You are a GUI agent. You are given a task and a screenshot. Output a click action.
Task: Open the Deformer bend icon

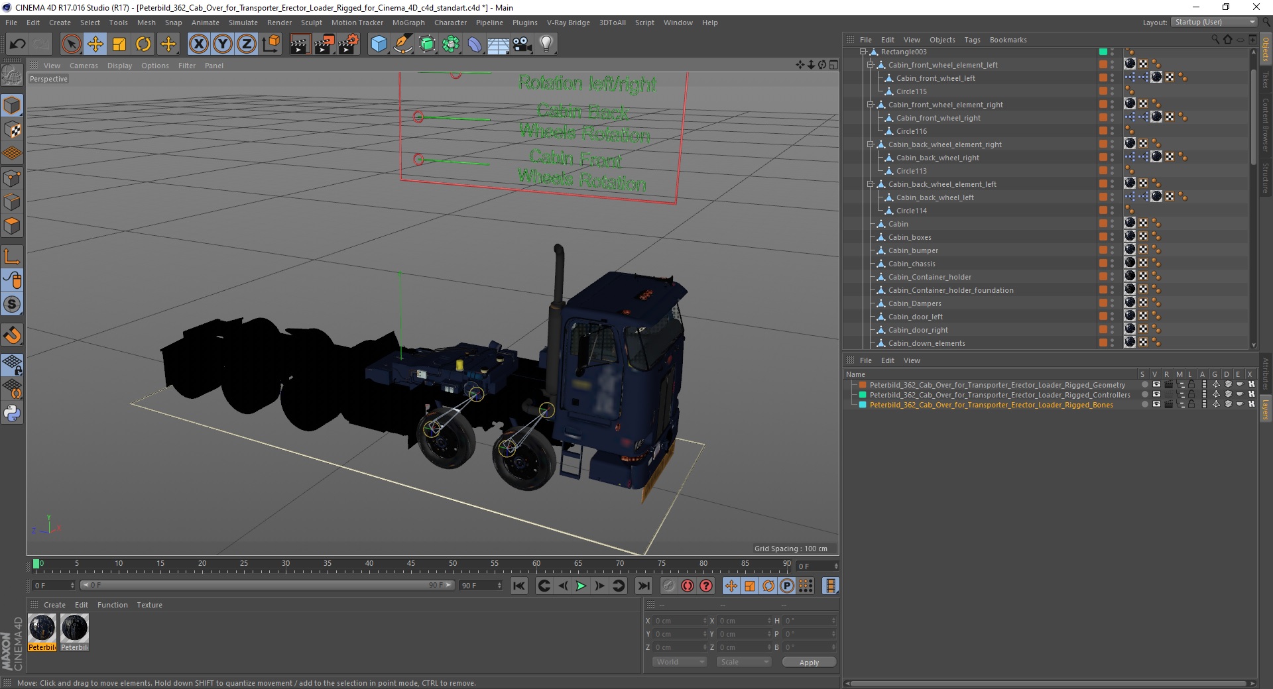(x=475, y=44)
